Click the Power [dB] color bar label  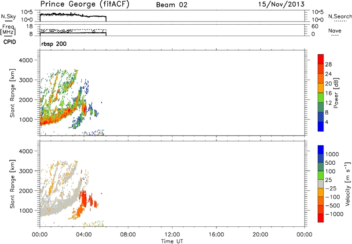click(x=336, y=93)
